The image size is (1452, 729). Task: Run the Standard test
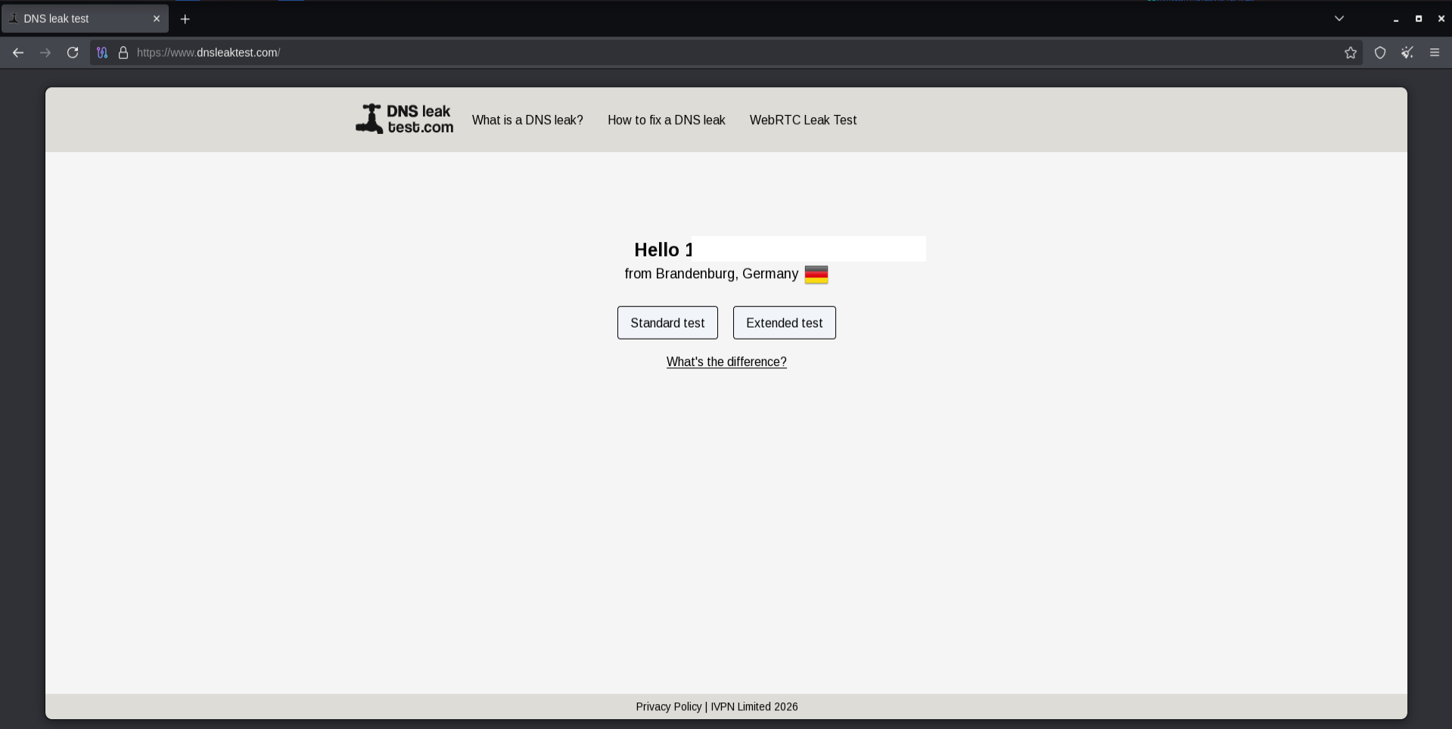click(x=667, y=323)
